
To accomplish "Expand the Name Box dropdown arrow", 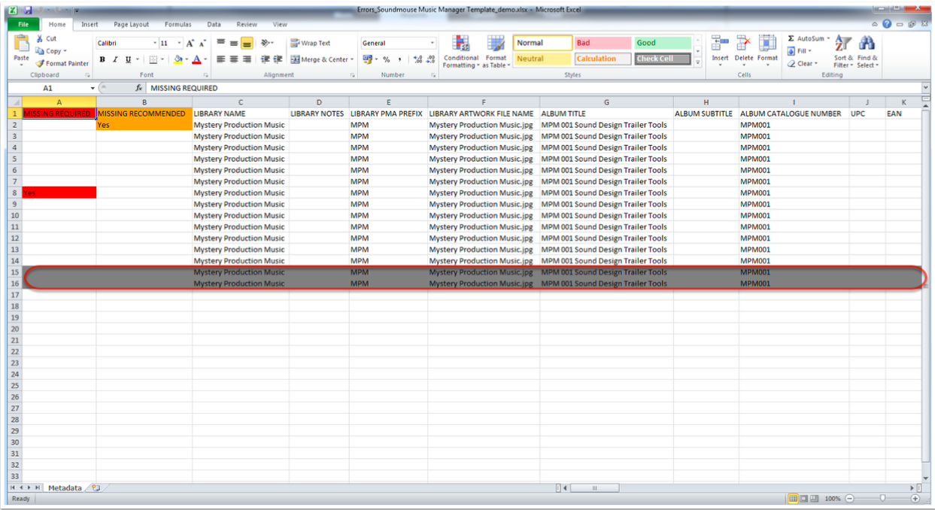I will [x=93, y=88].
